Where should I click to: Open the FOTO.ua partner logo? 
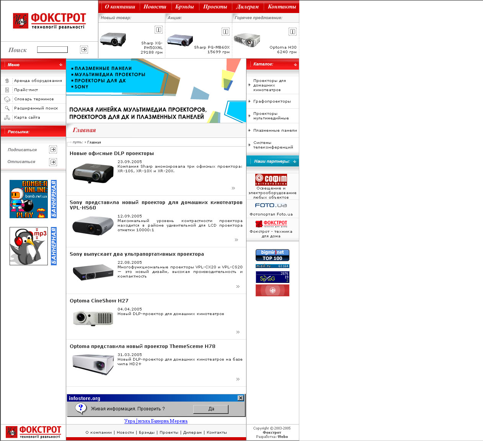pyautogui.click(x=271, y=205)
